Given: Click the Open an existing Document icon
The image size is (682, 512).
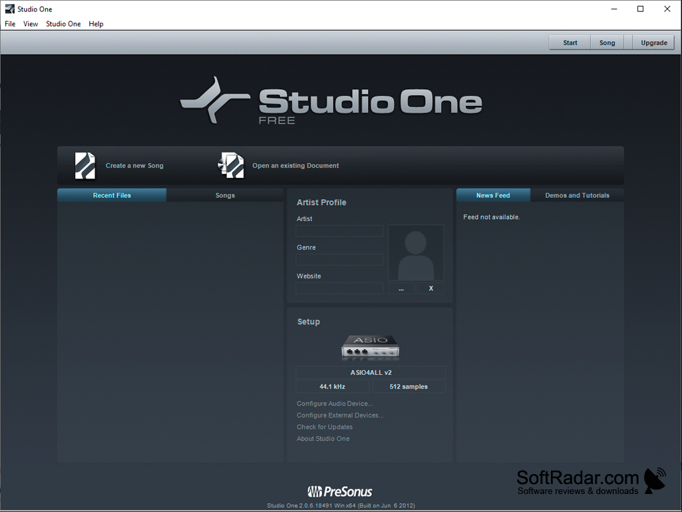Looking at the screenshot, I should click(231, 165).
